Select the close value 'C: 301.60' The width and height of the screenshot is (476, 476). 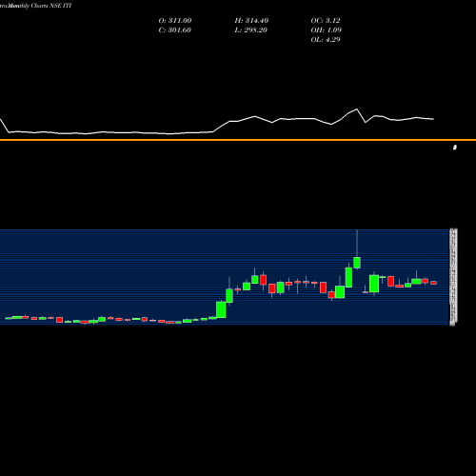(175, 30)
